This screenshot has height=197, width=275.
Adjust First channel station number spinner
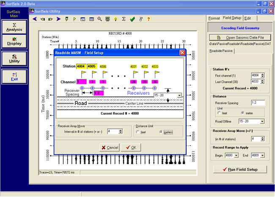click(x=262, y=76)
